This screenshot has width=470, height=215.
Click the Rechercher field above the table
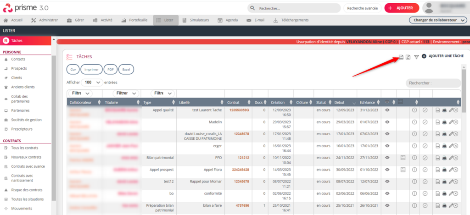433,83
